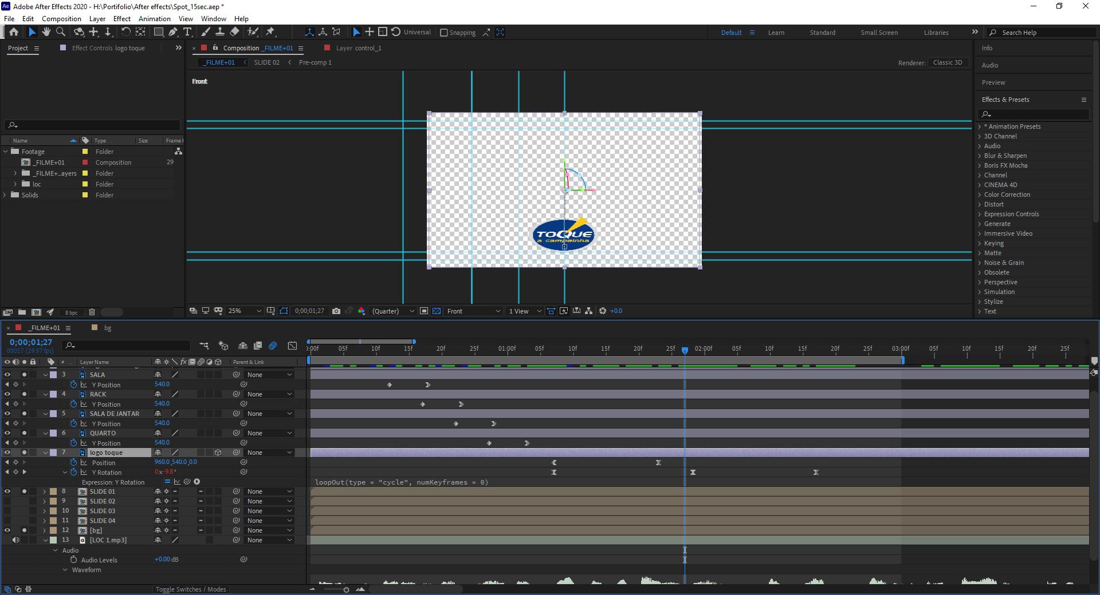
Task: Click Toggle Switches / Modes button
Action: (191, 589)
